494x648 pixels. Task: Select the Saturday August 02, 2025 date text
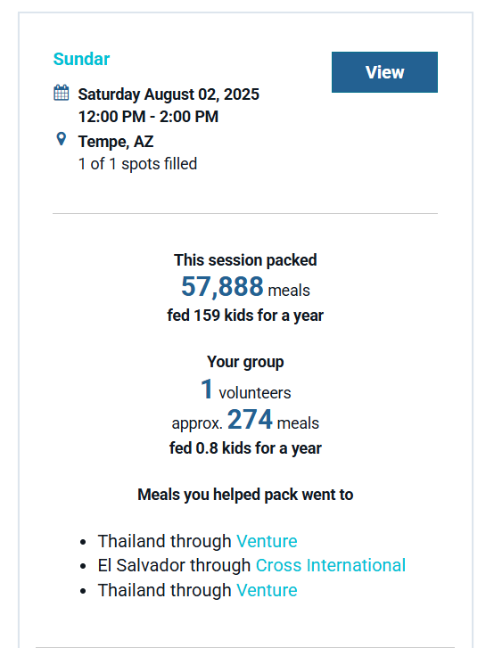pyautogui.click(x=169, y=94)
